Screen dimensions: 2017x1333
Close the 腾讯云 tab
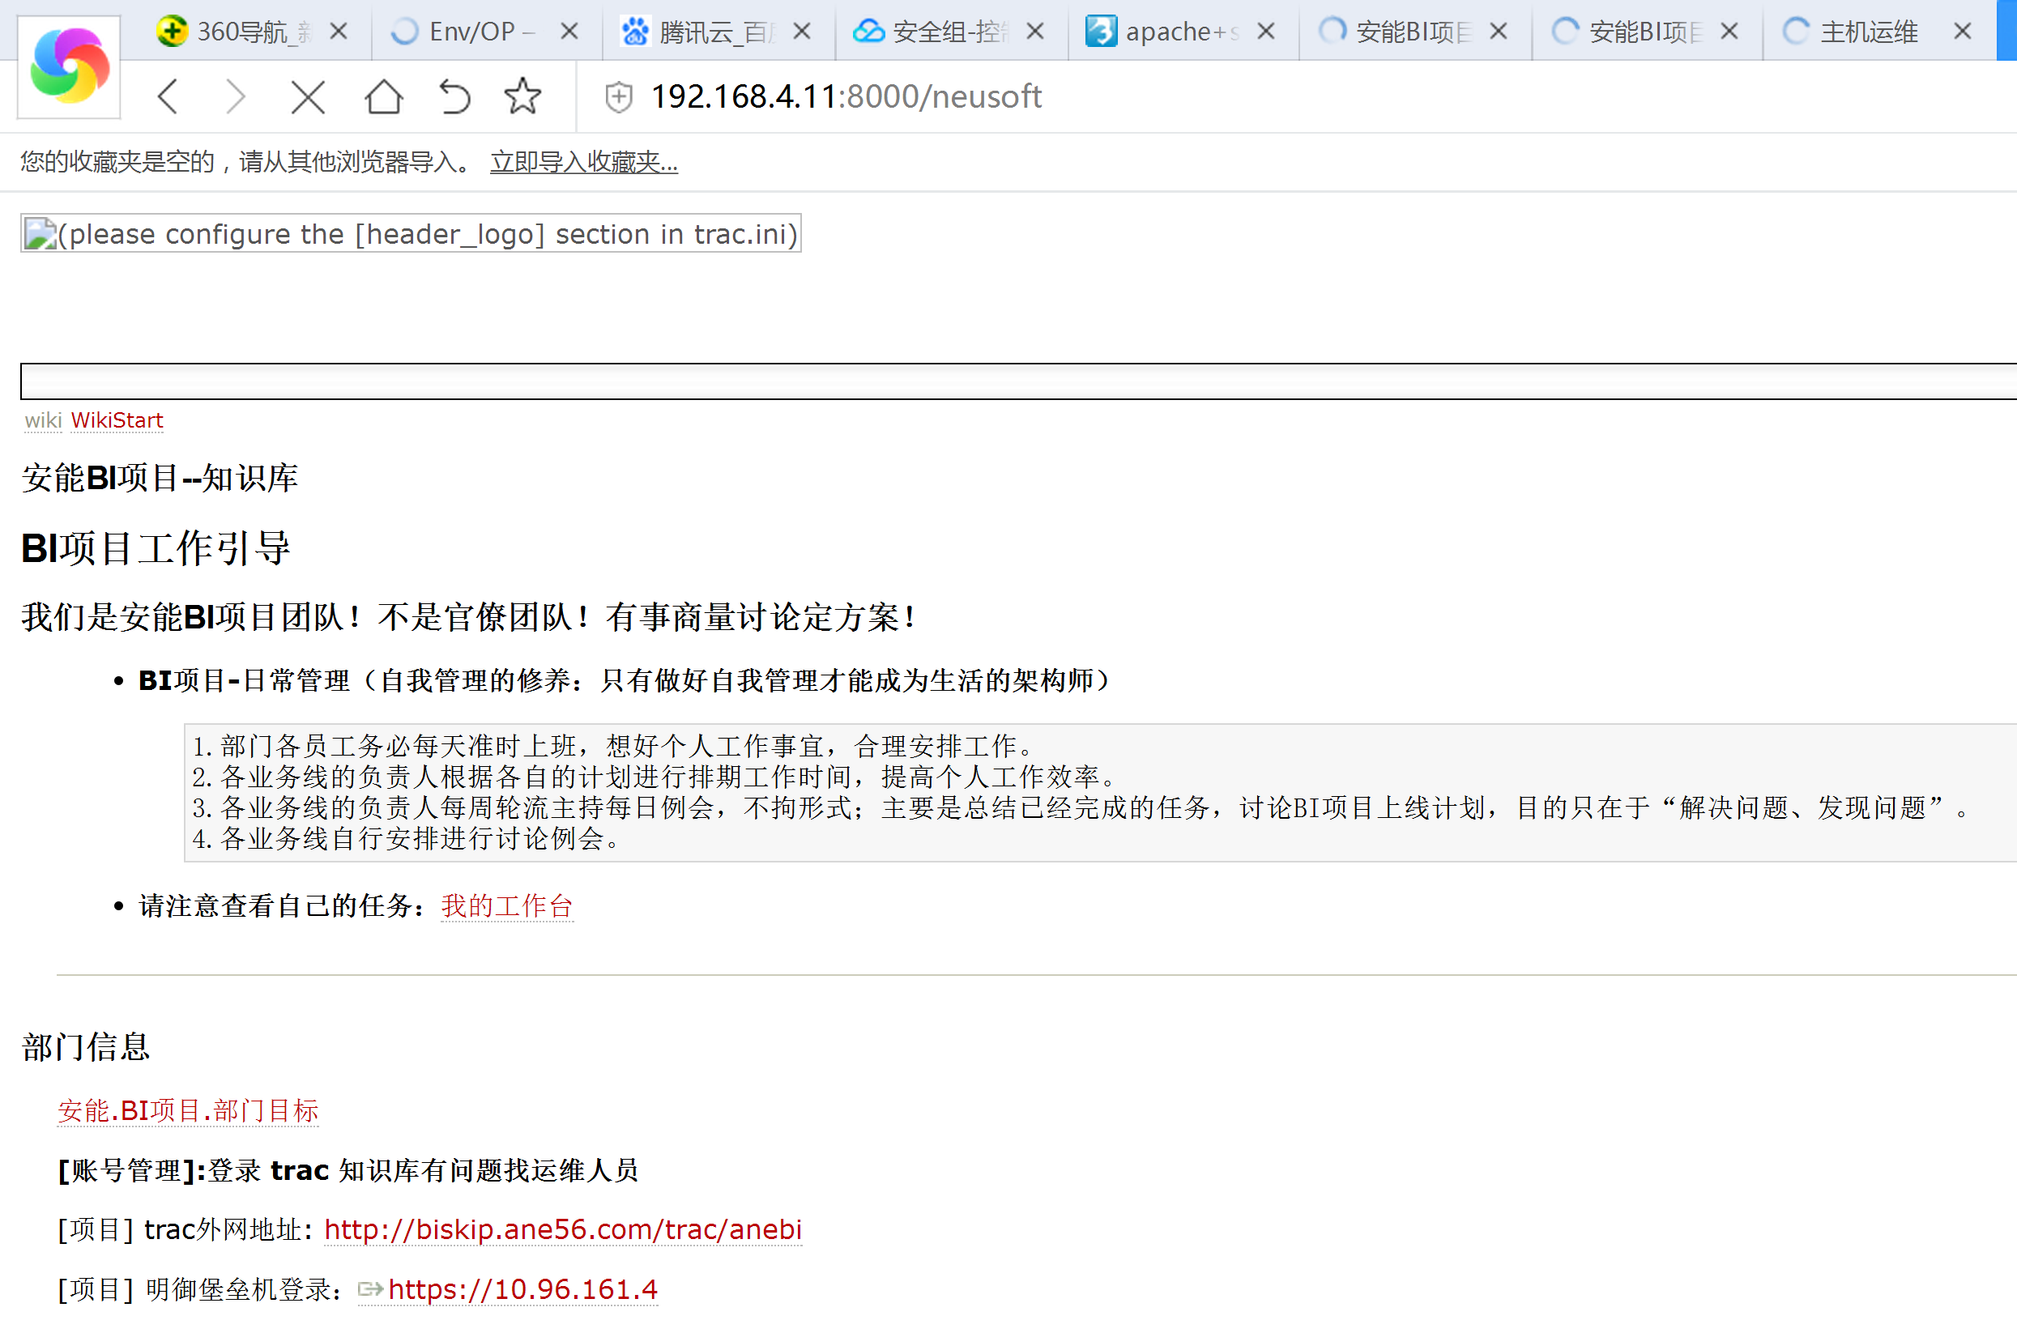801,32
